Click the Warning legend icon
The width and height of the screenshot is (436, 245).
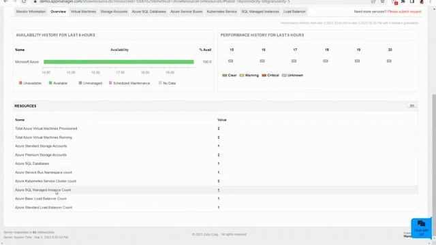[242, 76]
